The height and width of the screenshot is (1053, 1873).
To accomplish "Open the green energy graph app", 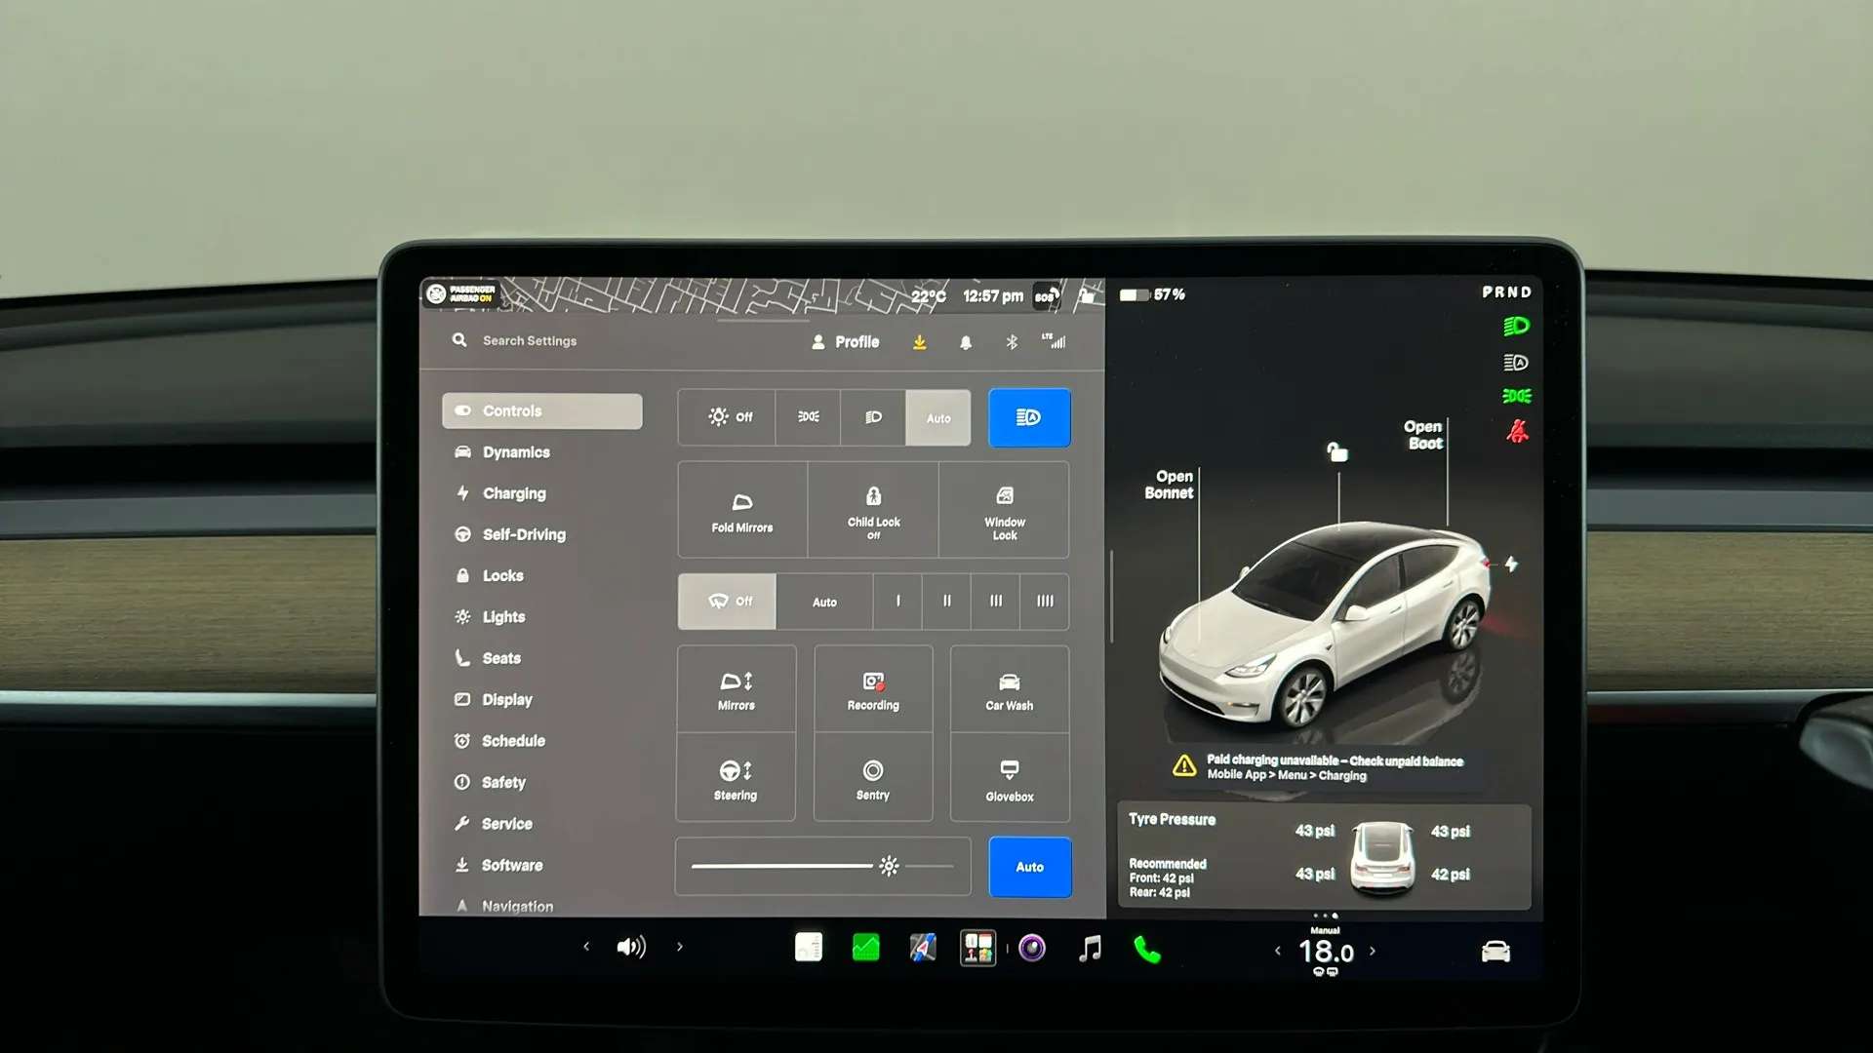I will 865,948.
